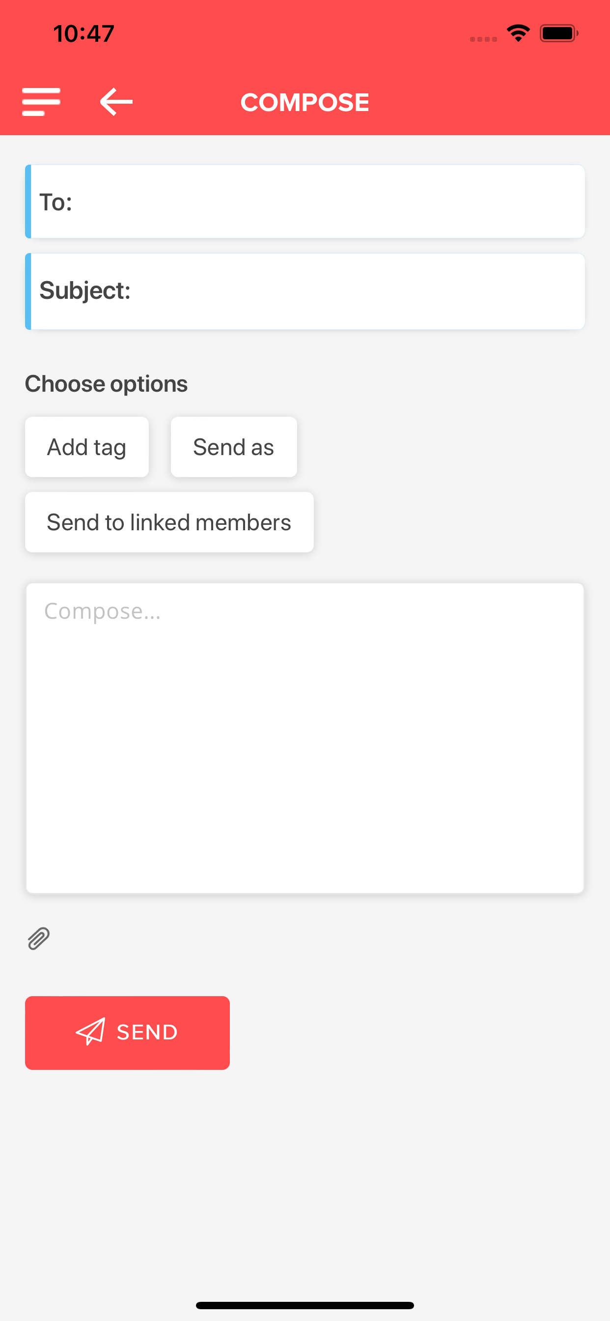The height and width of the screenshot is (1321, 610).
Task: Click the paper plane icon on Send
Action: point(91,1031)
